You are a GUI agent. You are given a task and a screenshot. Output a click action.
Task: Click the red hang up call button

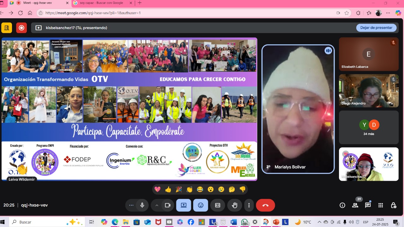coord(265,205)
